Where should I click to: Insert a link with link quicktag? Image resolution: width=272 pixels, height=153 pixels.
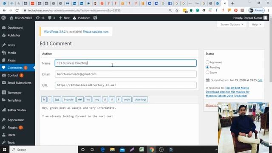pyautogui.click(x=57, y=99)
